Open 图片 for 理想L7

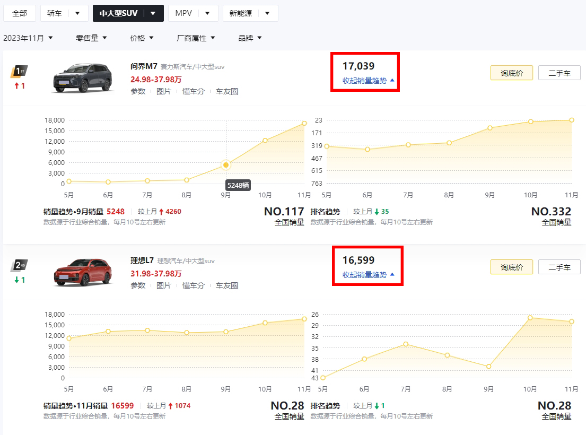pos(164,285)
